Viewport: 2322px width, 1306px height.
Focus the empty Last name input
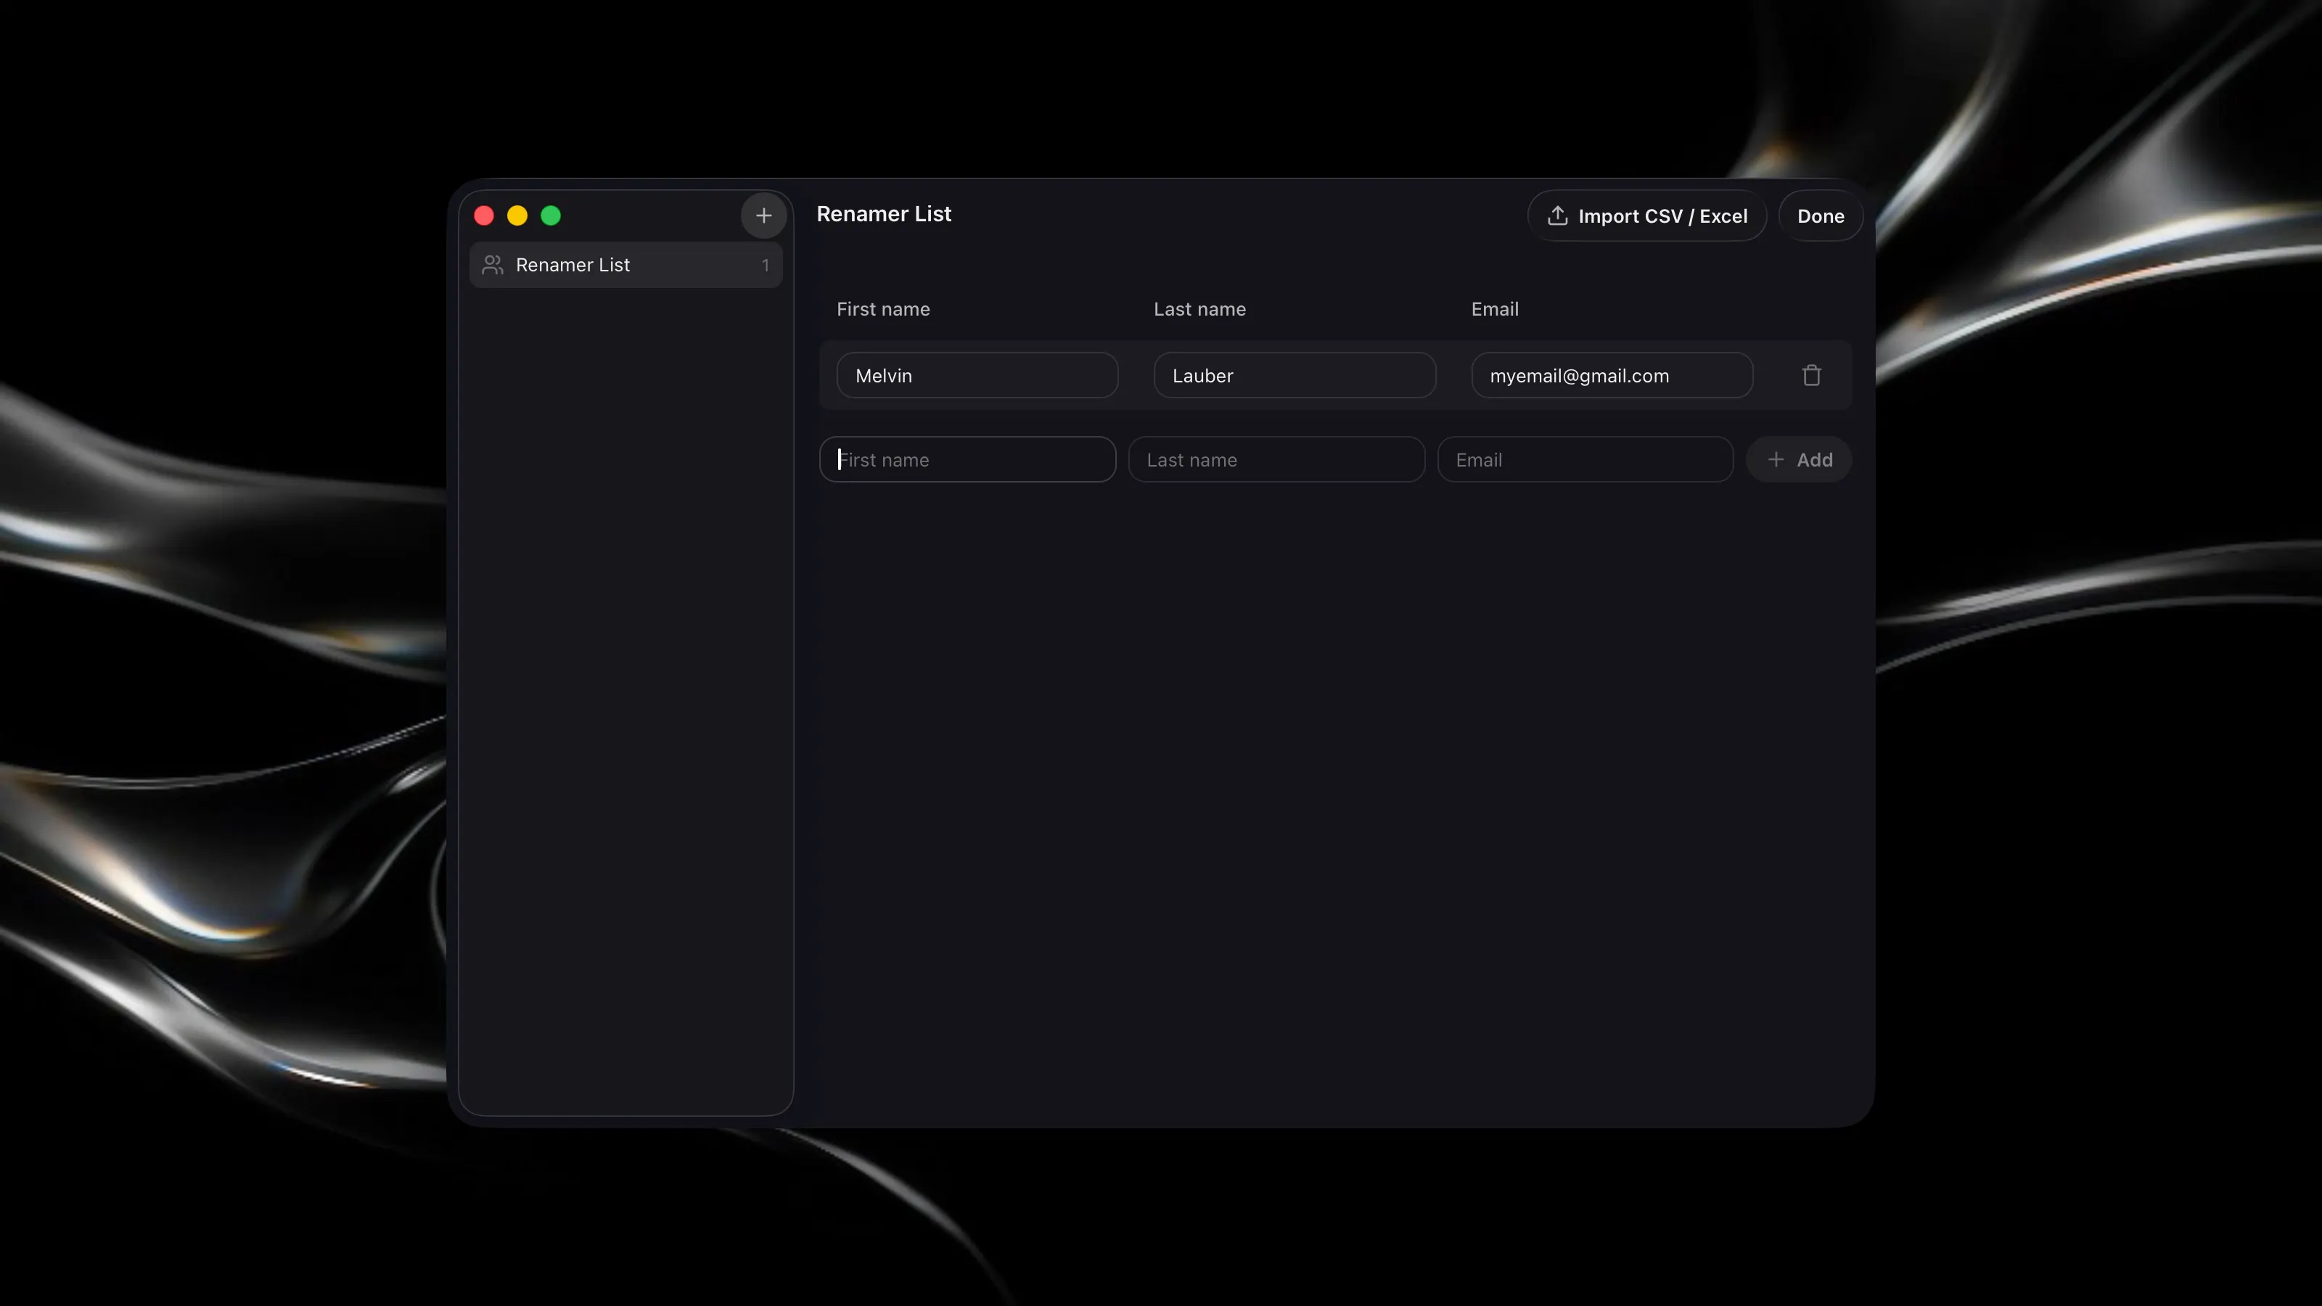pos(1276,460)
